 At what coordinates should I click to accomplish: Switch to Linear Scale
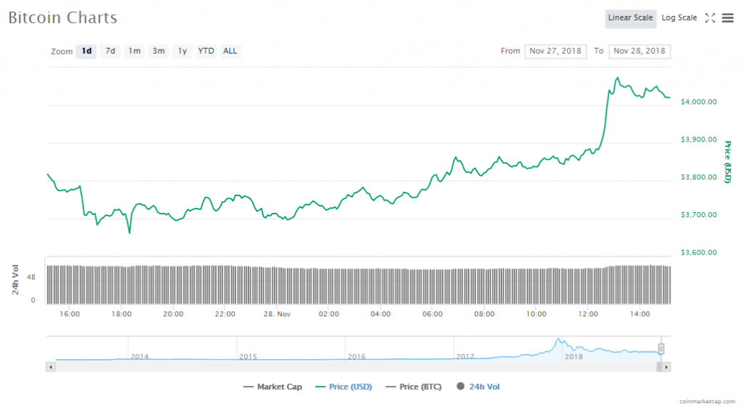631,18
